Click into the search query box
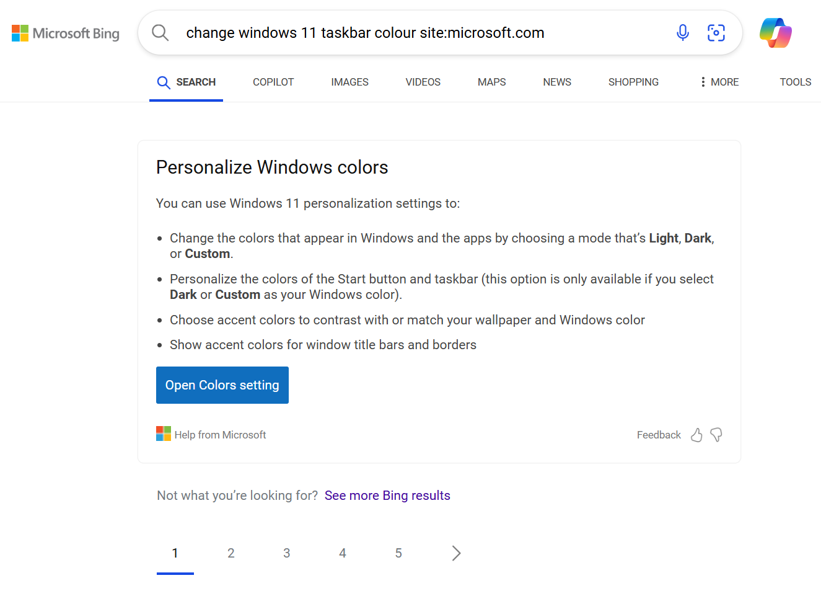 (421, 33)
